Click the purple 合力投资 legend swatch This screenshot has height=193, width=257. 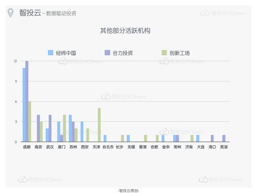(107, 53)
